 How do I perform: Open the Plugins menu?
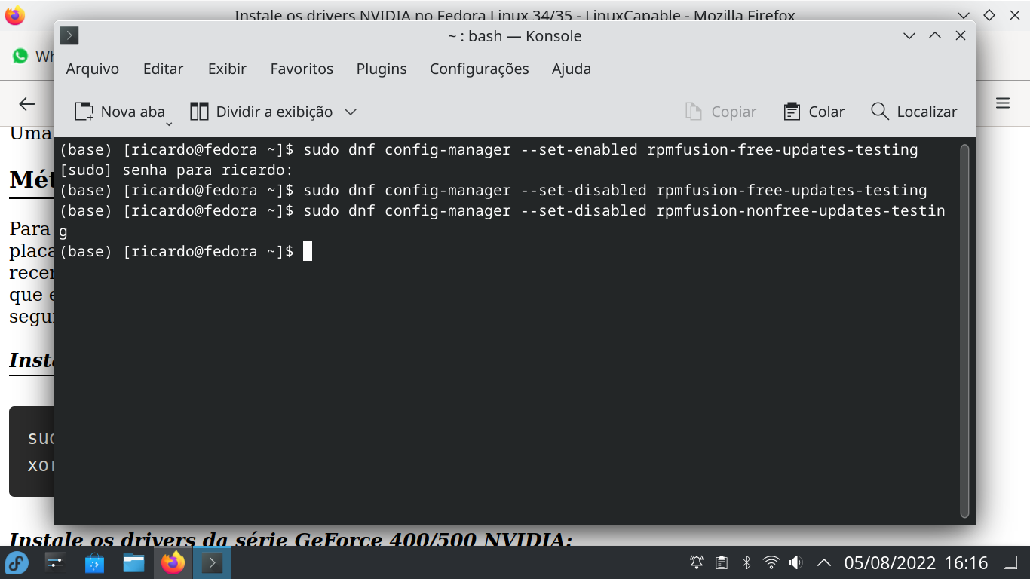[382, 69]
